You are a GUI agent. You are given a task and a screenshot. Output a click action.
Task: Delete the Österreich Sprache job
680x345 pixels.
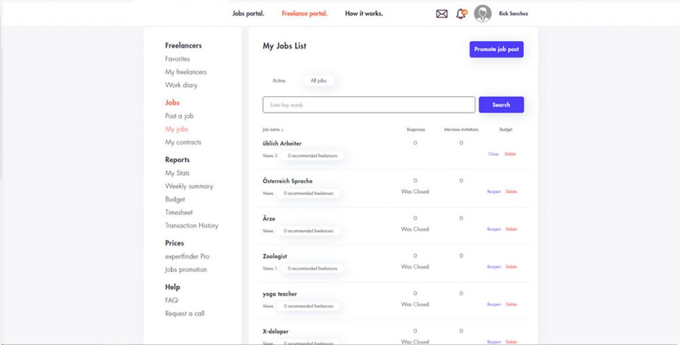click(x=511, y=192)
